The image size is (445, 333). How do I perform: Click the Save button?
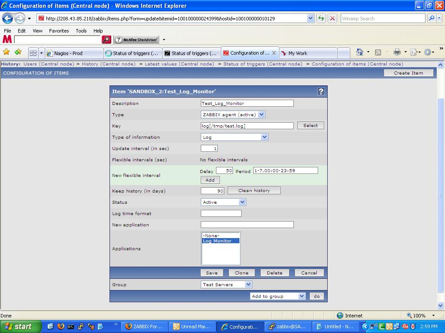coord(212,273)
